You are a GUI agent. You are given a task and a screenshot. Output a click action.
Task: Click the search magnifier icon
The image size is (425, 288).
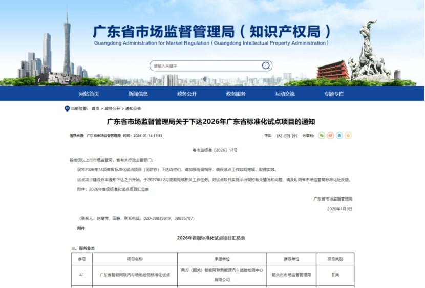click(266, 65)
